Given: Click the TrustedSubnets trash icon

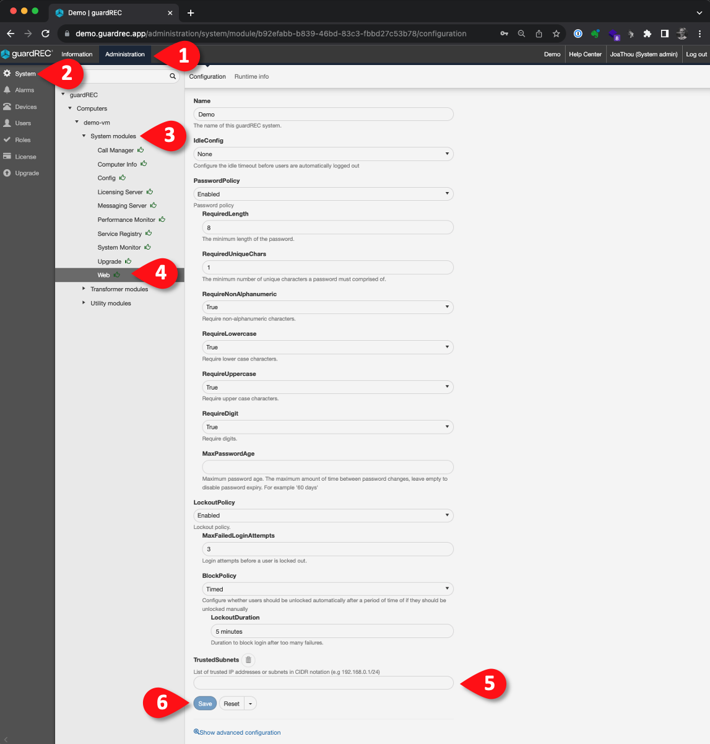Looking at the screenshot, I should click(x=248, y=660).
